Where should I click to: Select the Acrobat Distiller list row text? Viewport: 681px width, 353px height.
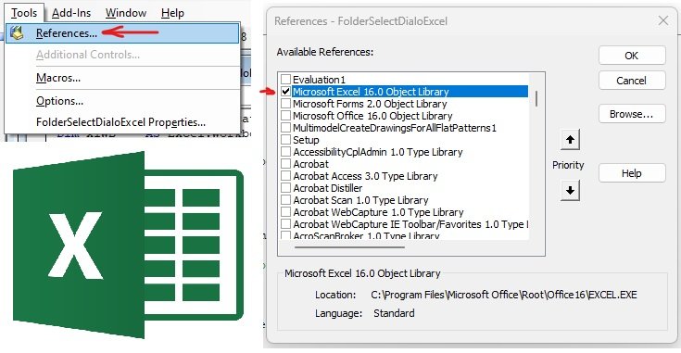(x=327, y=188)
